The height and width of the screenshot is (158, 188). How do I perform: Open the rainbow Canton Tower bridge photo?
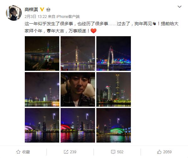pyautogui.click(x=42, y=54)
